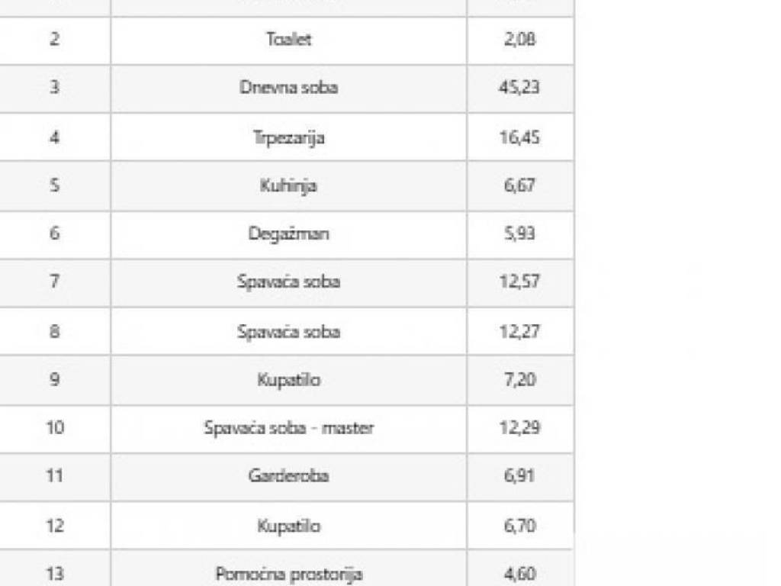Viewport: 781px width, 586px height.
Task: Select the Trpezarija room cell
Action: pyautogui.click(x=288, y=137)
